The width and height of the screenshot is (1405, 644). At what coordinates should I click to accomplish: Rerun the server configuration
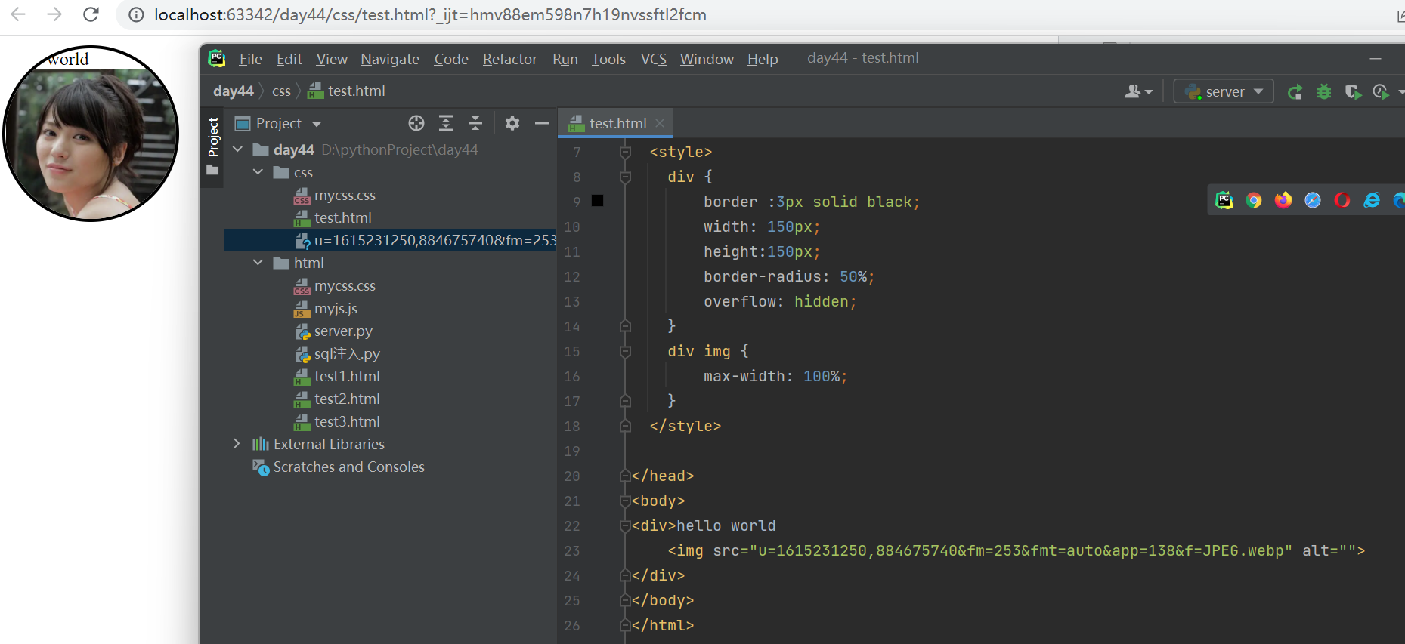[1295, 92]
